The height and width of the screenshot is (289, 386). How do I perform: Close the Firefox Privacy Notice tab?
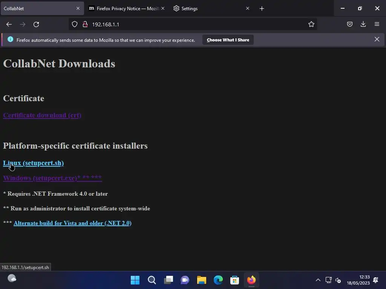pos(163,8)
